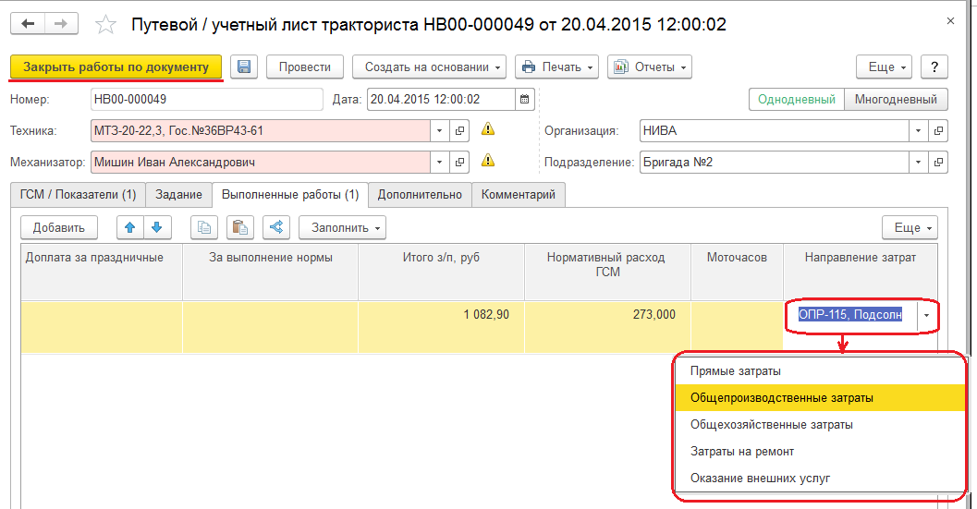Click the share/distribute icon in table toolbar

[276, 227]
